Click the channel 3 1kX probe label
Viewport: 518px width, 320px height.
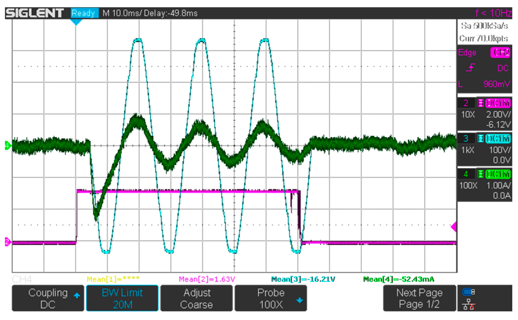coord(467,150)
